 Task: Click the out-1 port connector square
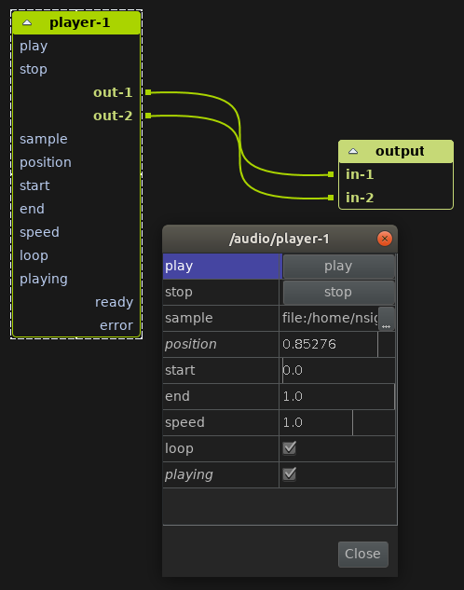coord(148,92)
